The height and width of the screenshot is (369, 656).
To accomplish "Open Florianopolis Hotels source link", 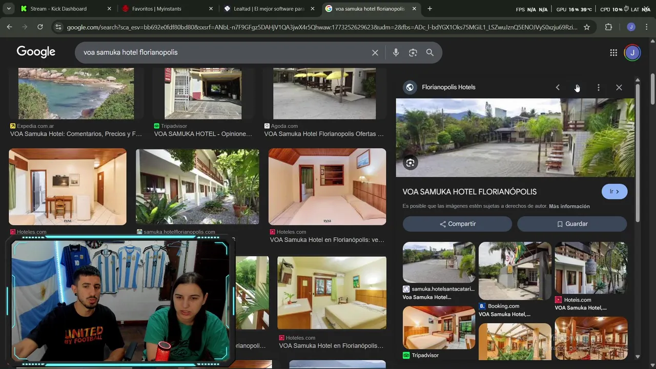I will pos(448,87).
